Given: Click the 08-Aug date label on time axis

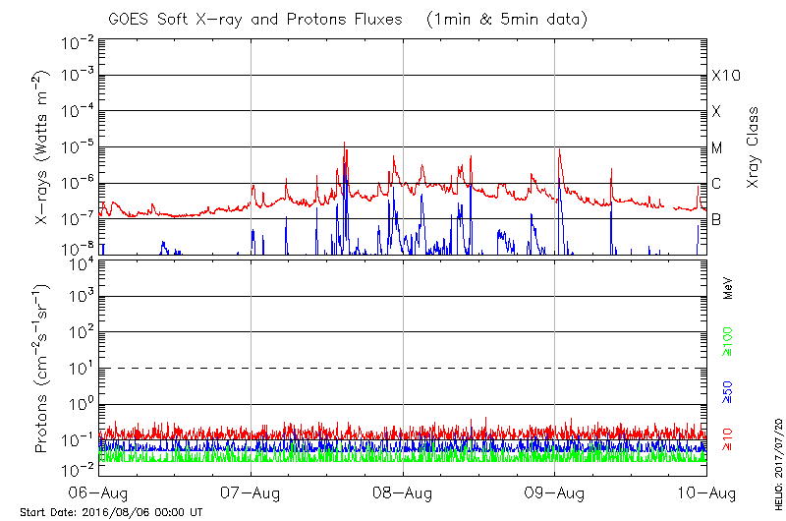Looking at the screenshot, I should click(403, 492).
